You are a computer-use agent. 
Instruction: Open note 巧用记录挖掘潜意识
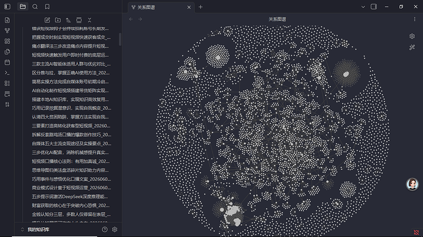click(71, 108)
